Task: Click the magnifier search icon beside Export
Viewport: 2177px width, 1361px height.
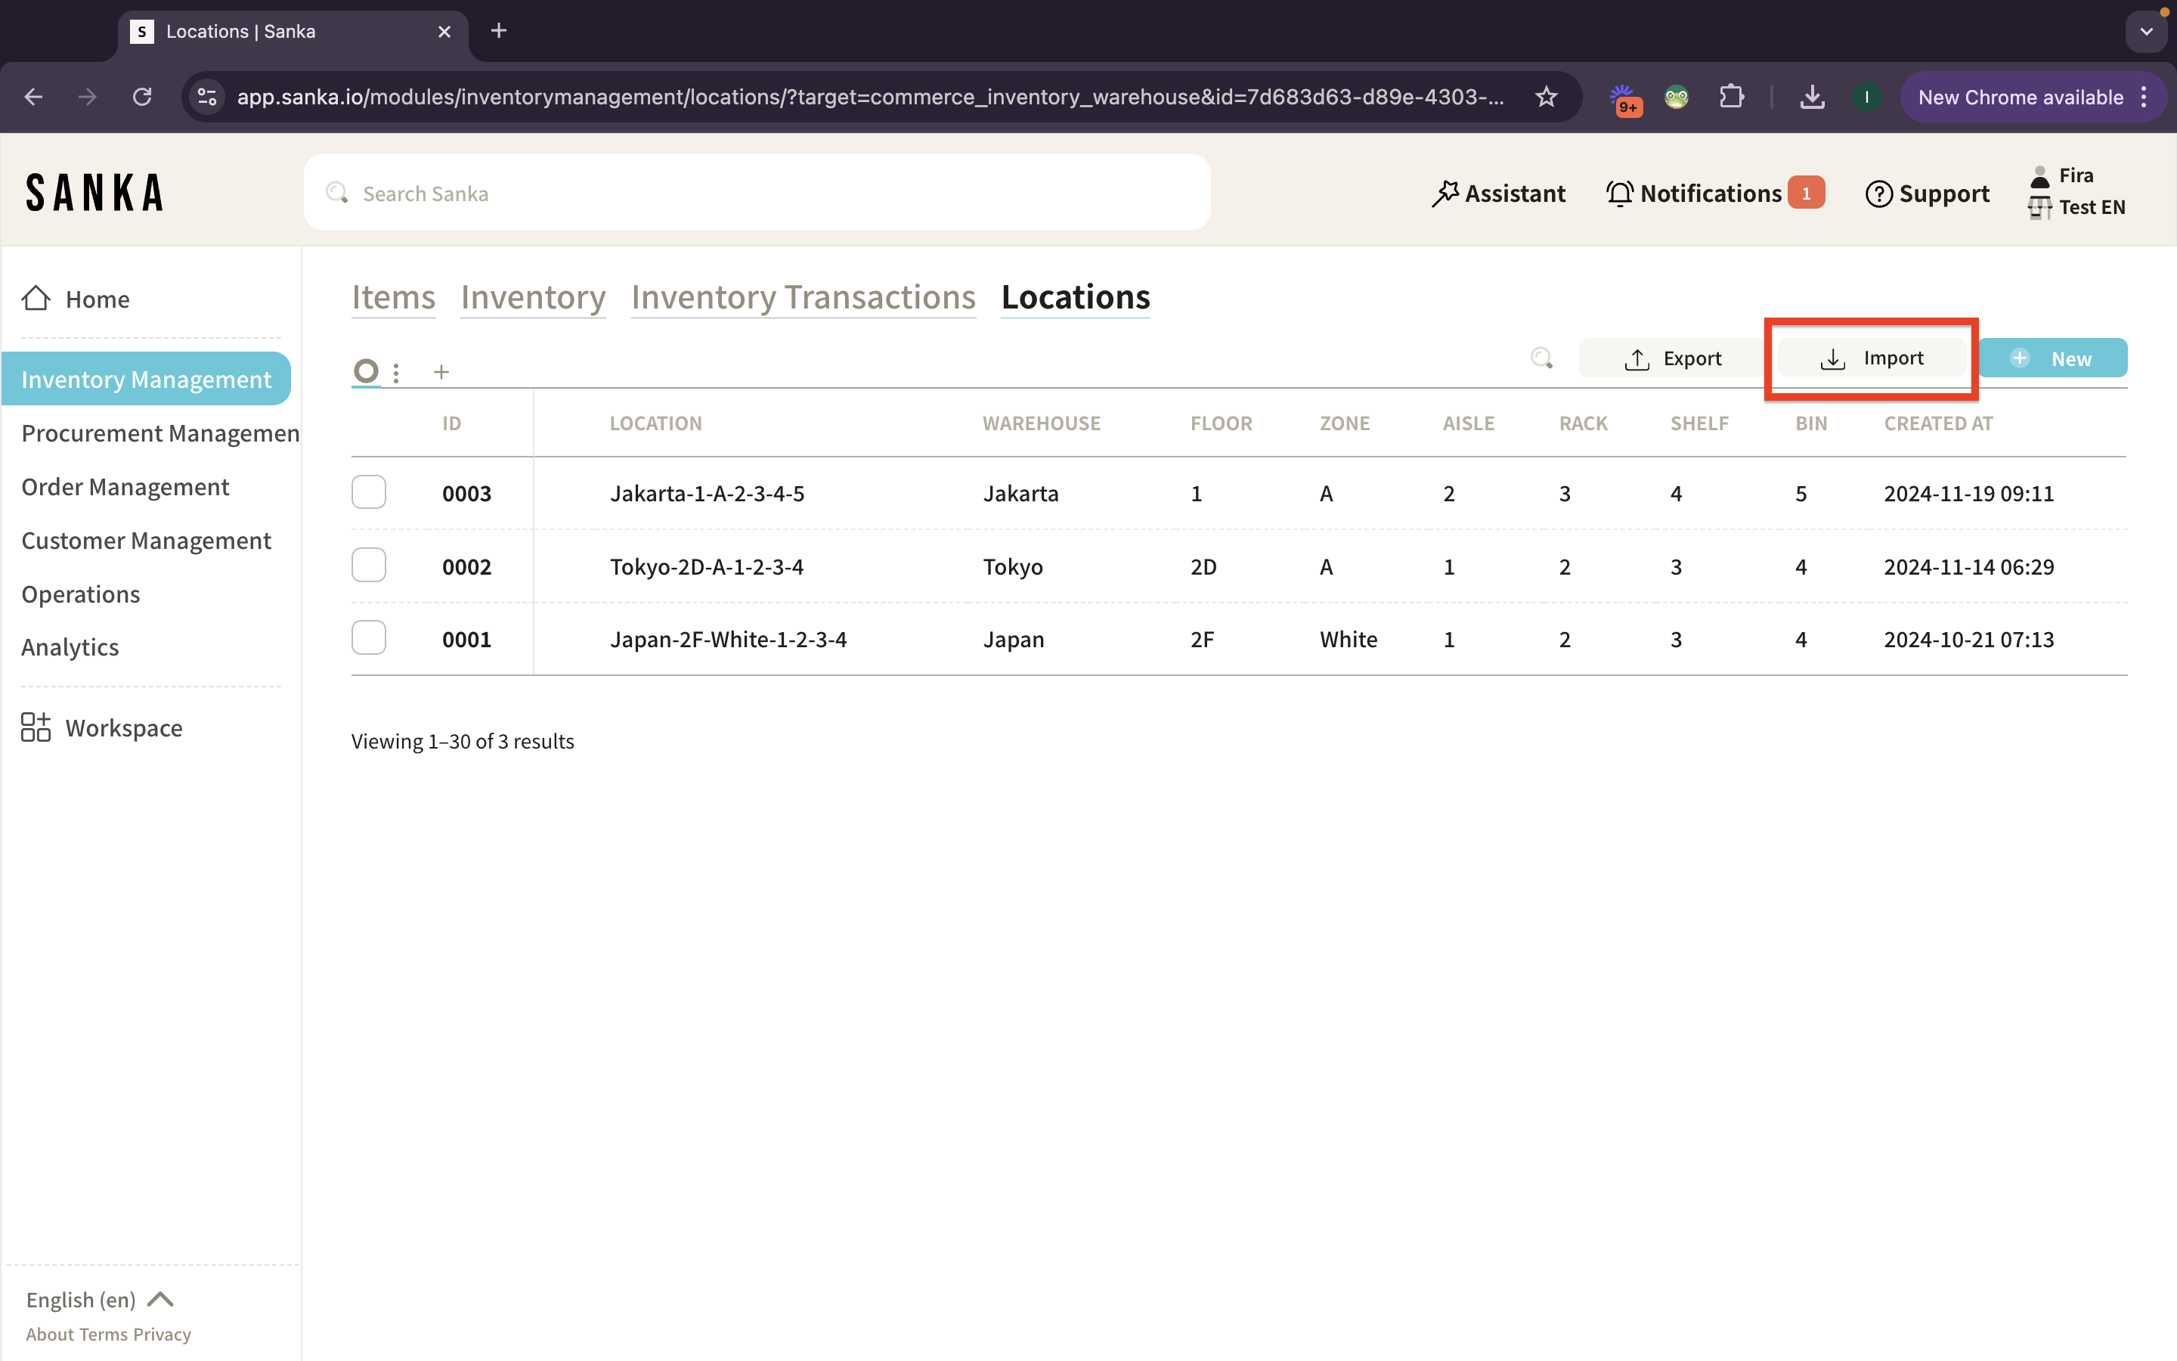Action: (x=1541, y=358)
